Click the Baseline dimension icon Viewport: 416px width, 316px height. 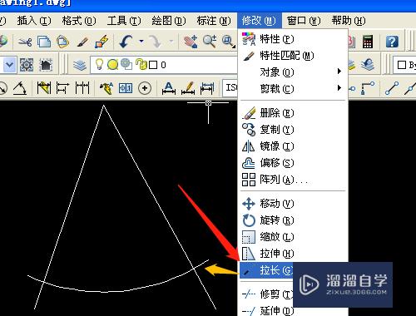[62, 88]
